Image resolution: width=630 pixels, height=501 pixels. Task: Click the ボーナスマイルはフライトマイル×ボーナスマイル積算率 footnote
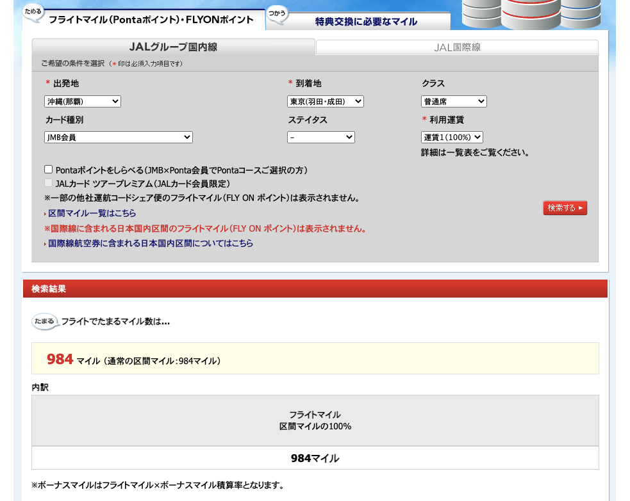(158, 485)
